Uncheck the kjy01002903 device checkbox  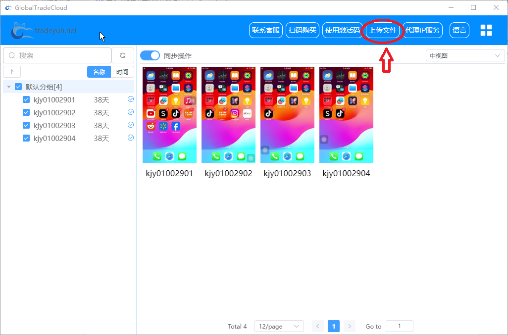(26, 125)
